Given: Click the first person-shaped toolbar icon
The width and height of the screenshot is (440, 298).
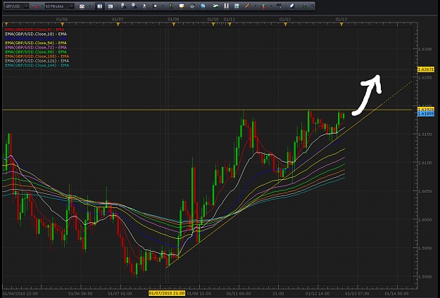Looking at the screenshot, I should [x=123, y=6].
